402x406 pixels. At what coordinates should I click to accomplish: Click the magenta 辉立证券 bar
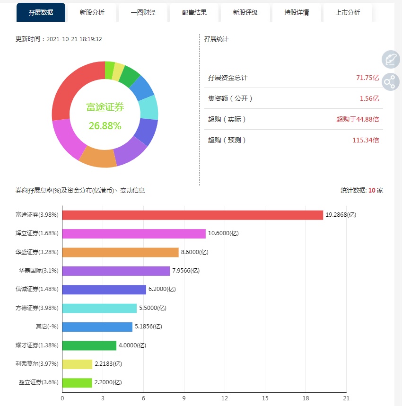[x=134, y=234]
